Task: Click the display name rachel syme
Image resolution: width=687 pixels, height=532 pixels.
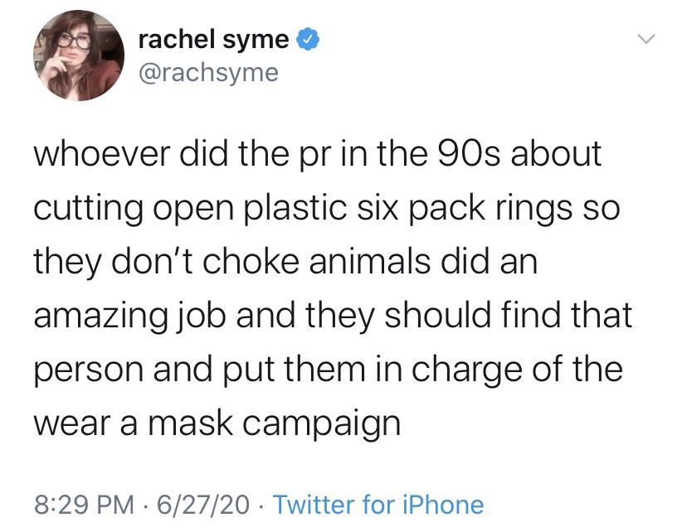Action: click(214, 41)
